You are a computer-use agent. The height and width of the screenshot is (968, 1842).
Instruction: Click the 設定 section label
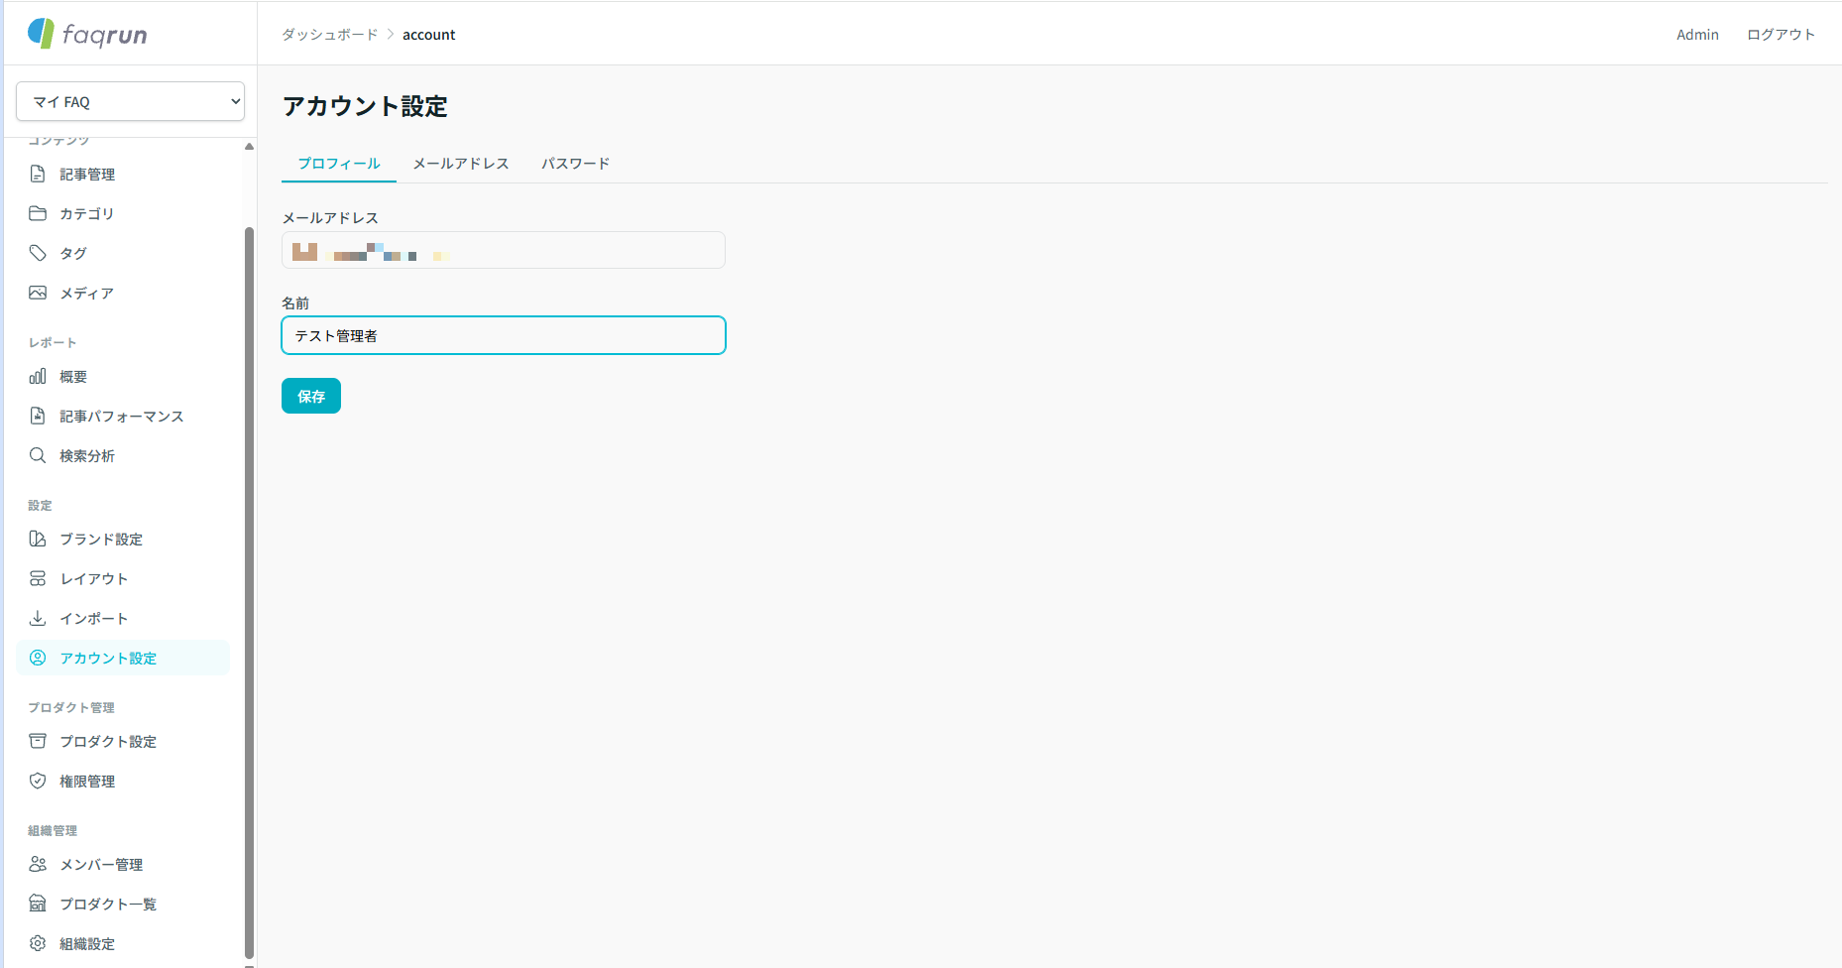pyautogui.click(x=40, y=505)
